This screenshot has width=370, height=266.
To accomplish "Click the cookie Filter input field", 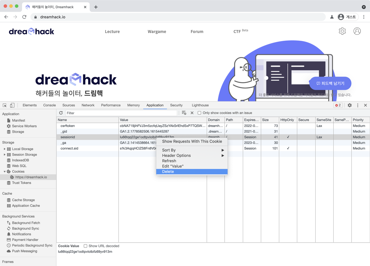I will coord(121,113).
